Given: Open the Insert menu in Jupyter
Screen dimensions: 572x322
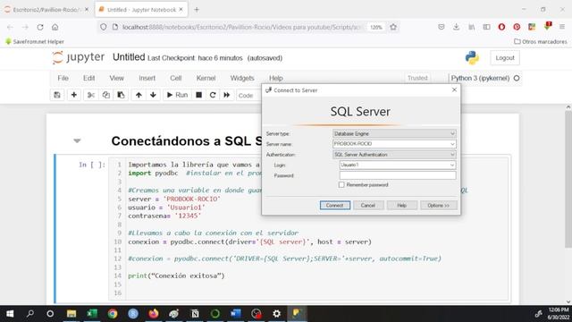Looking at the screenshot, I should pos(147,78).
